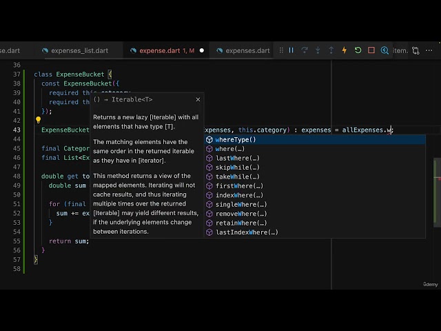Click the yellow lightbulb quick fix
Viewport: 441px width, 331px height.
(x=39, y=120)
